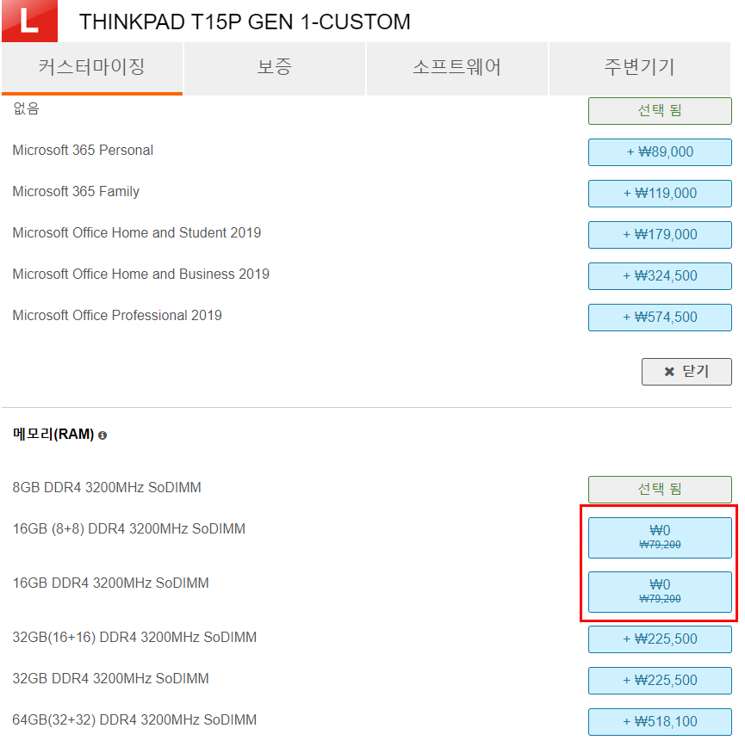This screenshot has height=753, width=745.
Task: Click 선택 됨 for 8GB DDR4 memory
Action: (660, 490)
